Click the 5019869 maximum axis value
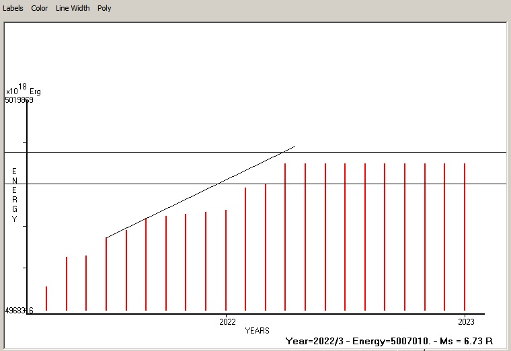Viewport: 511px width, 351px height. (x=19, y=100)
